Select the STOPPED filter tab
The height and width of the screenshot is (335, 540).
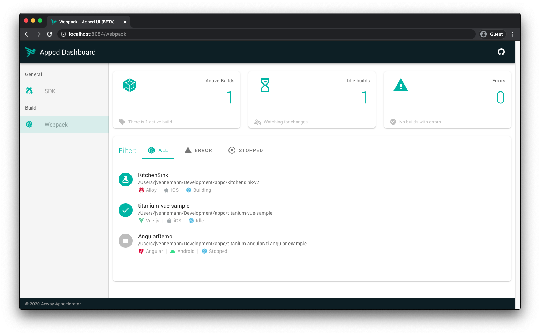tap(246, 150)
